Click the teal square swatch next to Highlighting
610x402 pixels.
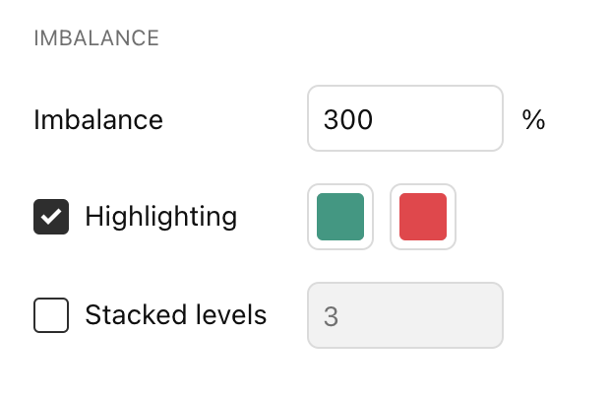pyautogui.click(x=340, y=217)
